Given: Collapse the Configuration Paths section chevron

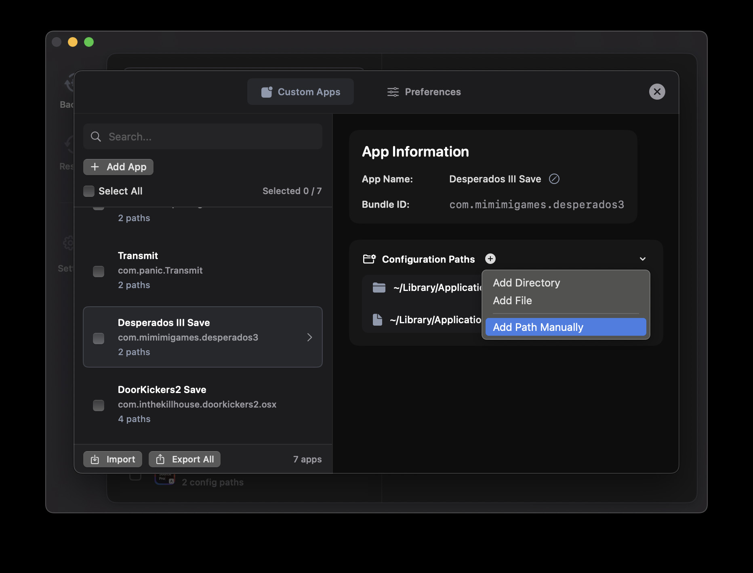Looking at the screenshot, I should pyautogui.click(x=642, y=259).
